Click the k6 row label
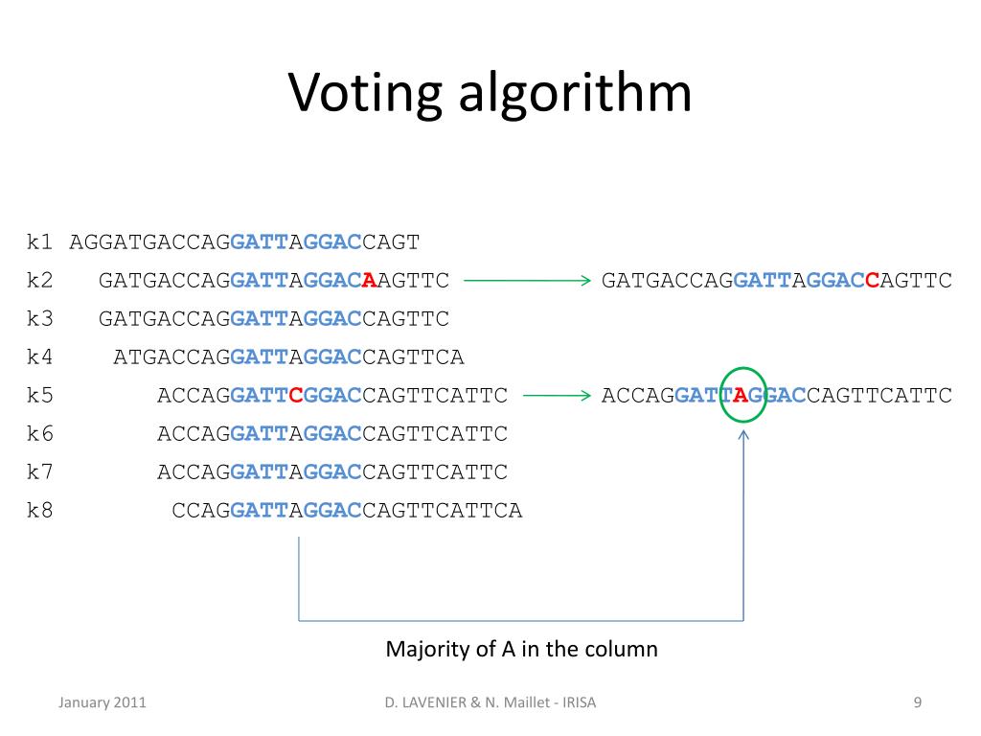 click(39, 433)
